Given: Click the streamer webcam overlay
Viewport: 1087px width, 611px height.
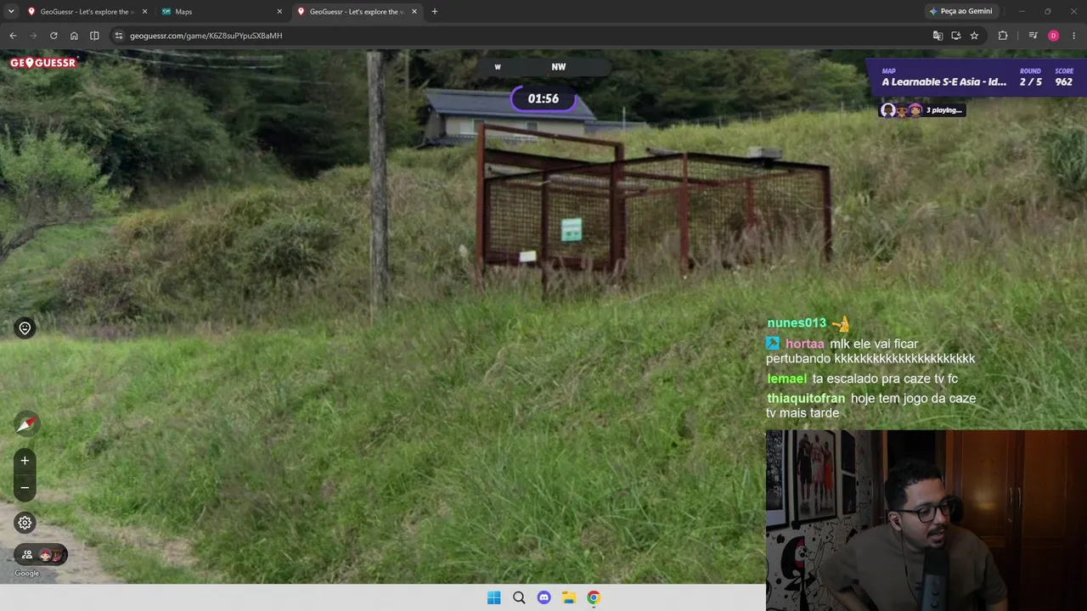Looking at the screenshot, I should click(926, 520).
